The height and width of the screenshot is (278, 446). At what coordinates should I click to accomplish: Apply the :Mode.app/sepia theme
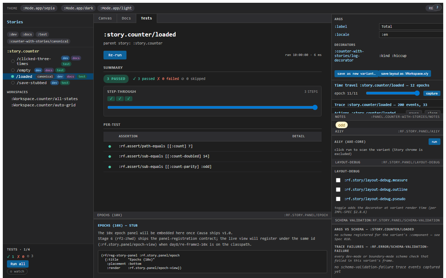(39, 8)
